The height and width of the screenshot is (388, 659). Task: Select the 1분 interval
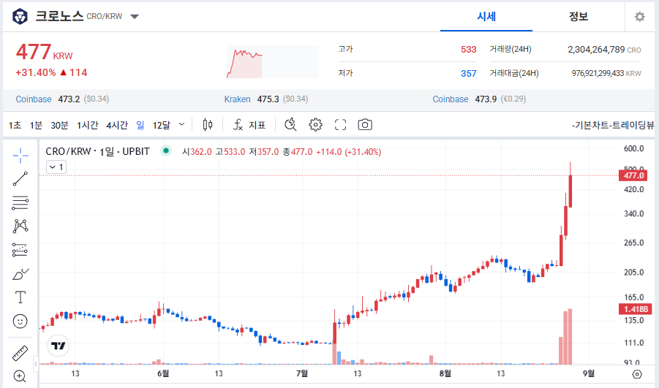coord(36,125)
